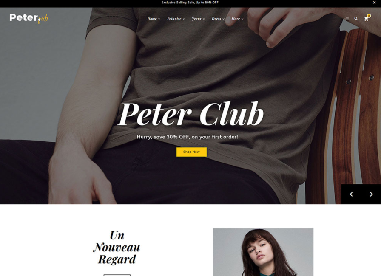Expand the Jeans menu dropdown
Viewport: 381px width, 276px height.
coord(198,19)
